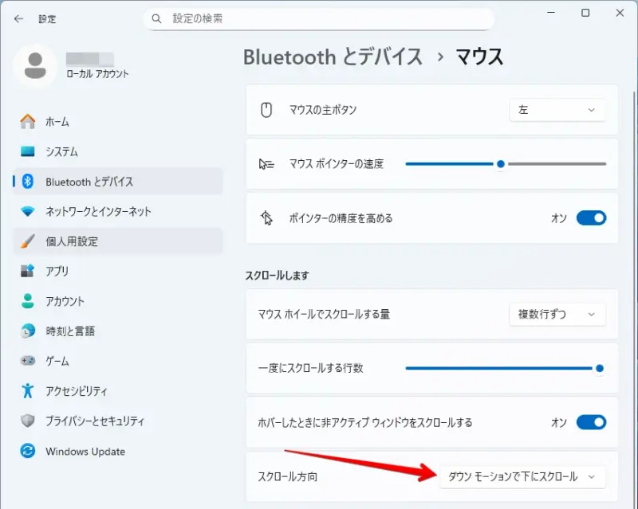638x509 pixels.
Task: Click the Windows Update refresh icon
Action: click(x=28, y=451)
